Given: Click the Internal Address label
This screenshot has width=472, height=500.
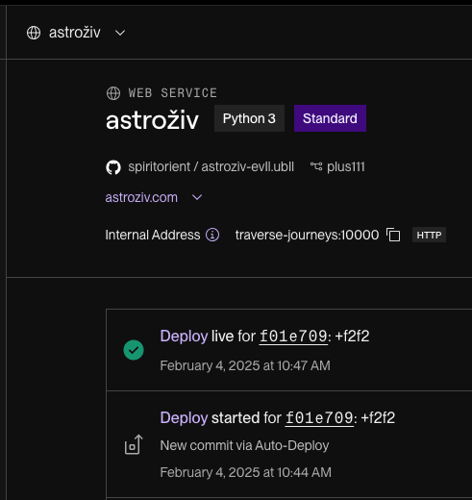Looking at the screenshot, I should coord(153,235).
